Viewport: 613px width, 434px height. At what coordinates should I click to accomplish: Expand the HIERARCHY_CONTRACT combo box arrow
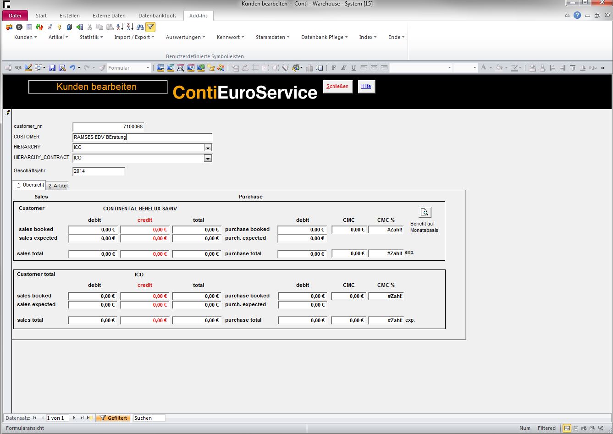[208, 159]
